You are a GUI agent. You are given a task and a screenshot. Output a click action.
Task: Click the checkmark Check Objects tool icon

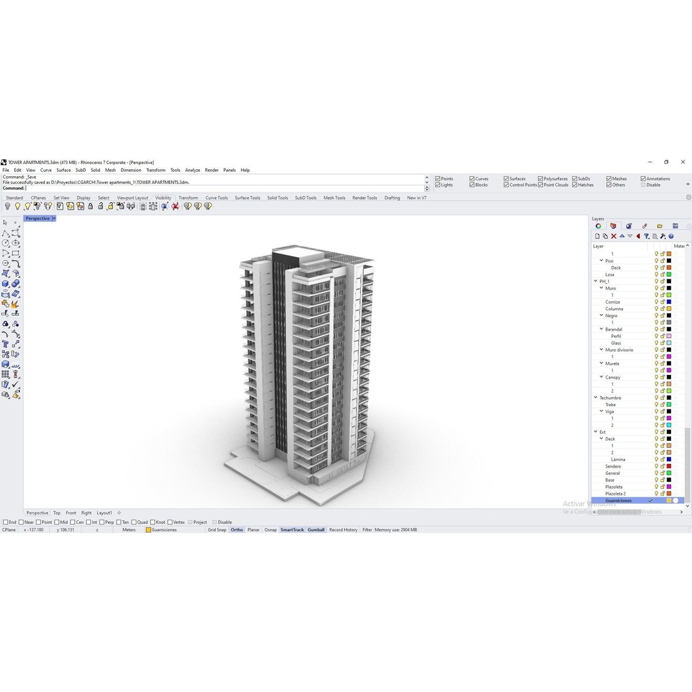pyautogui.click(x=15, y=384)
